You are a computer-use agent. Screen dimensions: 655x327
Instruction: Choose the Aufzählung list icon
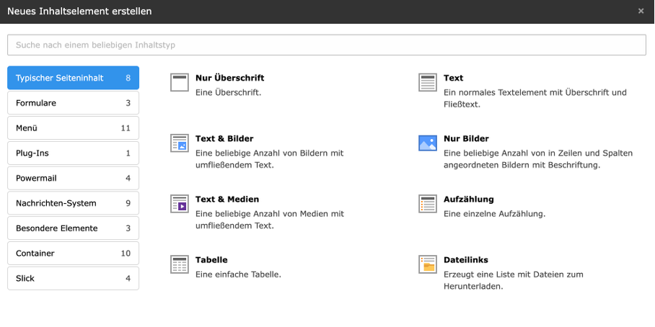click(x=428, y=204)
